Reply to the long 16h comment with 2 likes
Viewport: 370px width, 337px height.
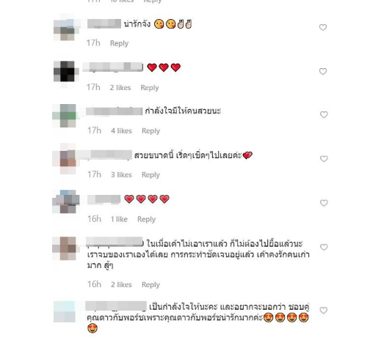(150, 284)
